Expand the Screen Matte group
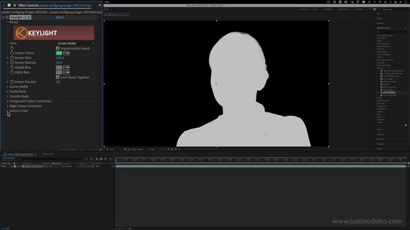The image size is (410, 230). point(8,87)
